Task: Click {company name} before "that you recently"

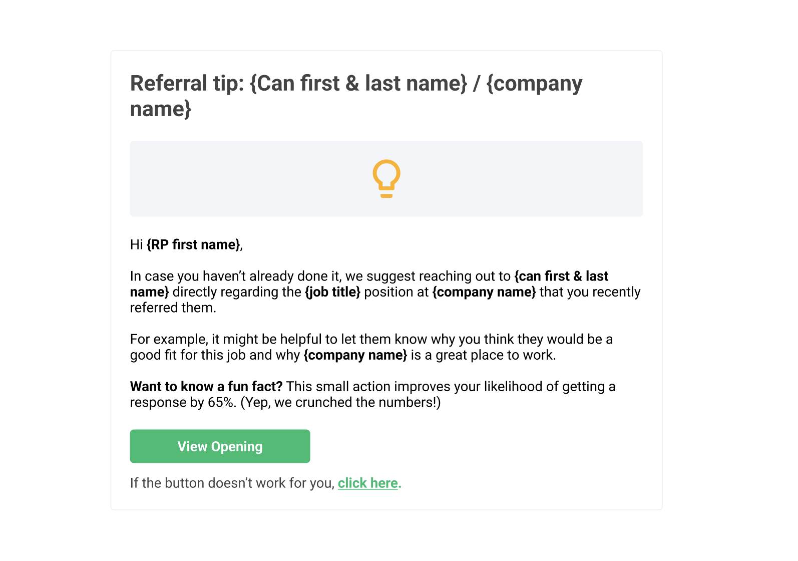Action: coord(484,292)
